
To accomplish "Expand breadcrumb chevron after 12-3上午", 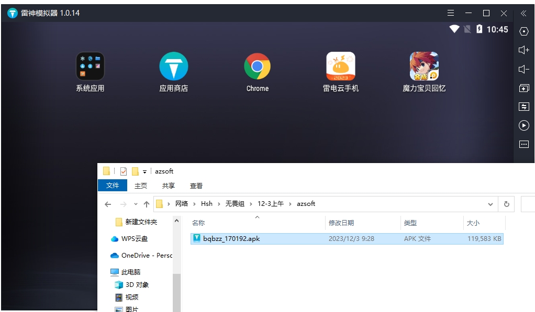I will 290,204.
